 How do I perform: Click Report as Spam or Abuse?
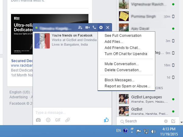point(127,86)
